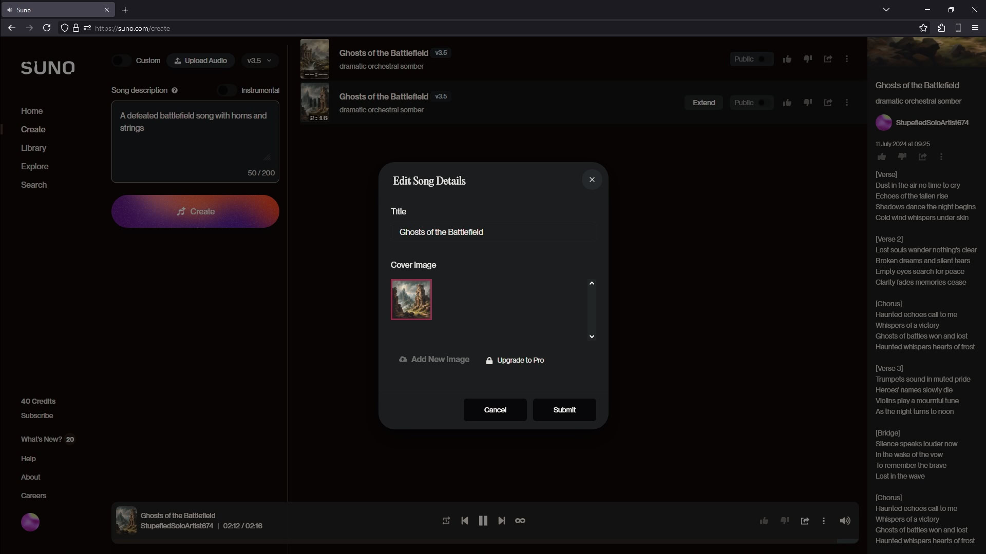Toggle Public on the second song

click(762, 103)
